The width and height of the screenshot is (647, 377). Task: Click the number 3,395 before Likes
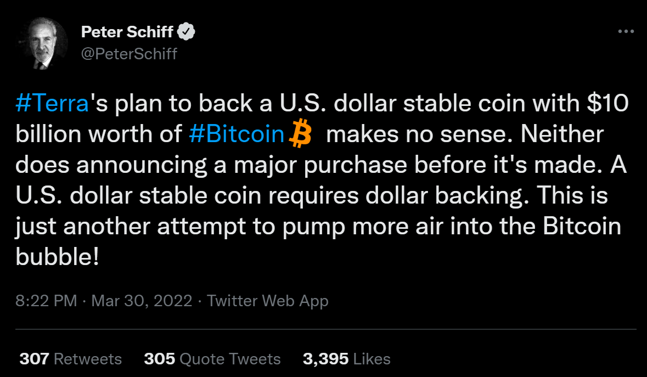click(x=325, y=359)
